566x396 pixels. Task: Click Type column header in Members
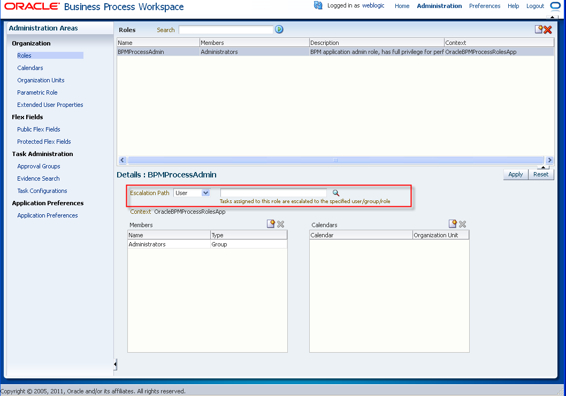pyautogui.click(x=249, y=235)
